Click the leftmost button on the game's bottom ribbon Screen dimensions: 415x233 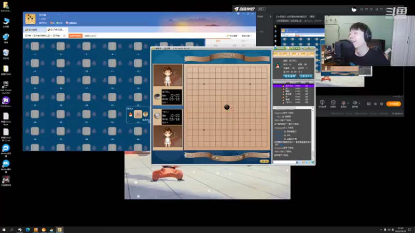[x=190, y=155]
